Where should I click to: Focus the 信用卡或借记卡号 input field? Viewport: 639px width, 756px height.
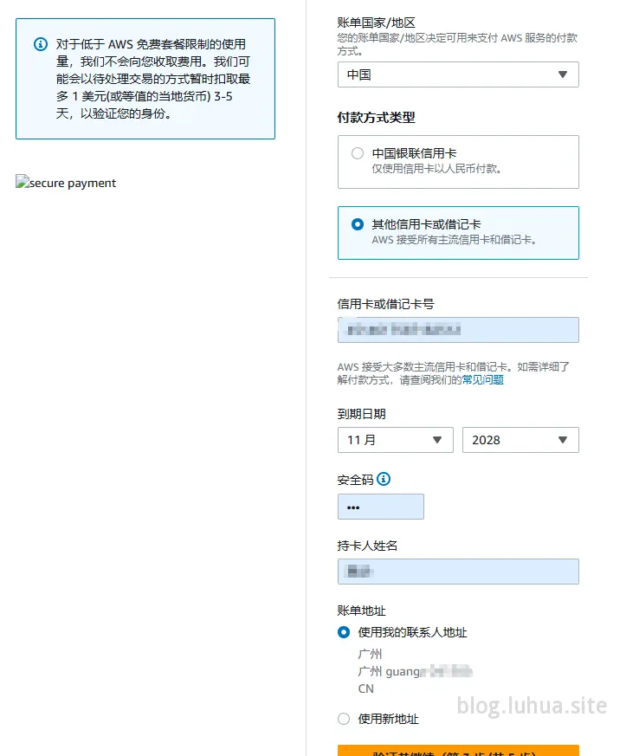coord(458,330)
